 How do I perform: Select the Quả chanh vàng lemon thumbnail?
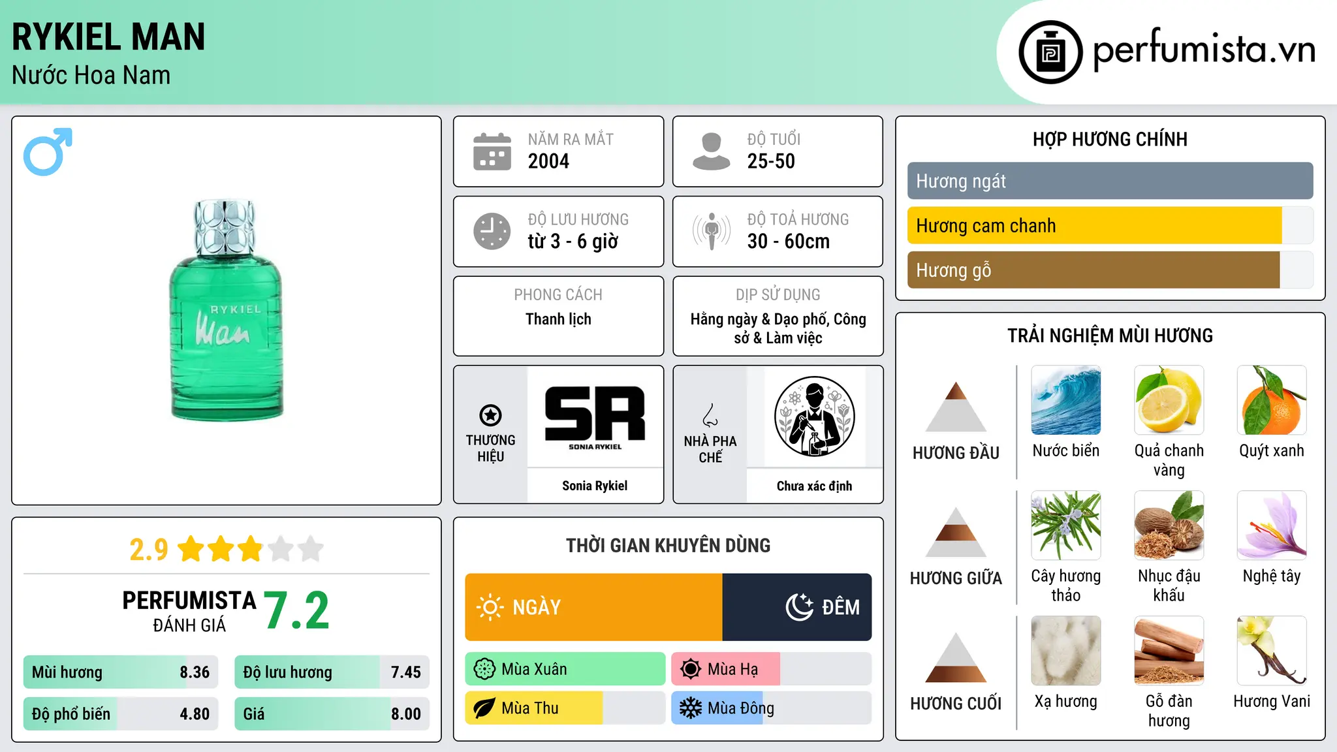tap(1169, 400)
